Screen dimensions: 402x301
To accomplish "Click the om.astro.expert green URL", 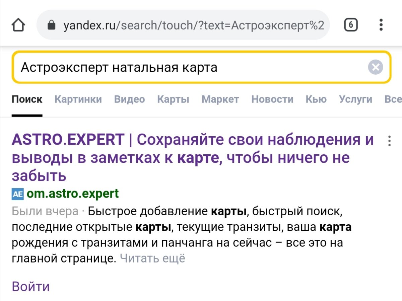I will tap(72, 194).
